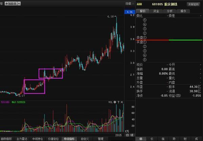Image resolution: width=203 pixels, height=141 pixels.
Task: Click the 2.17 low price label
Action: (22, 96)
